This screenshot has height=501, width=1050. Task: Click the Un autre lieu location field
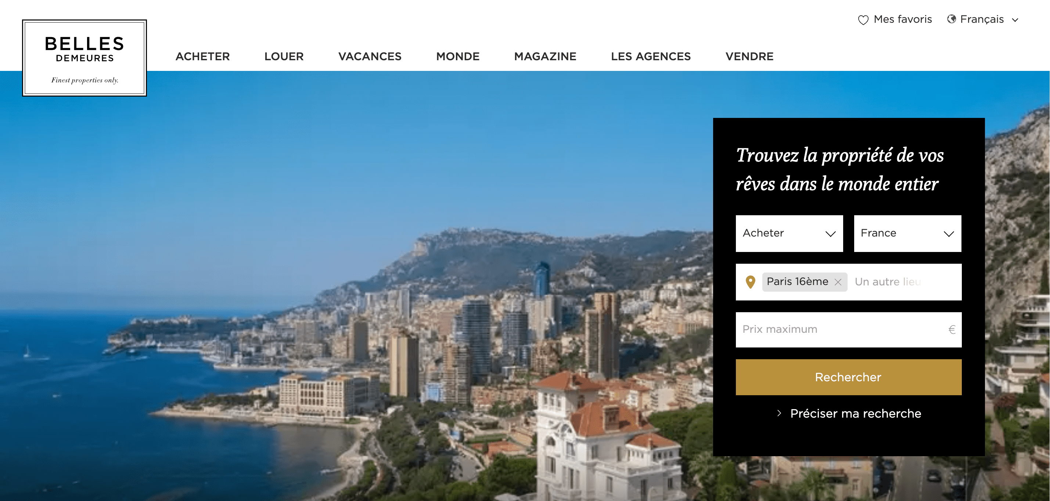click(x=905, y=282)
